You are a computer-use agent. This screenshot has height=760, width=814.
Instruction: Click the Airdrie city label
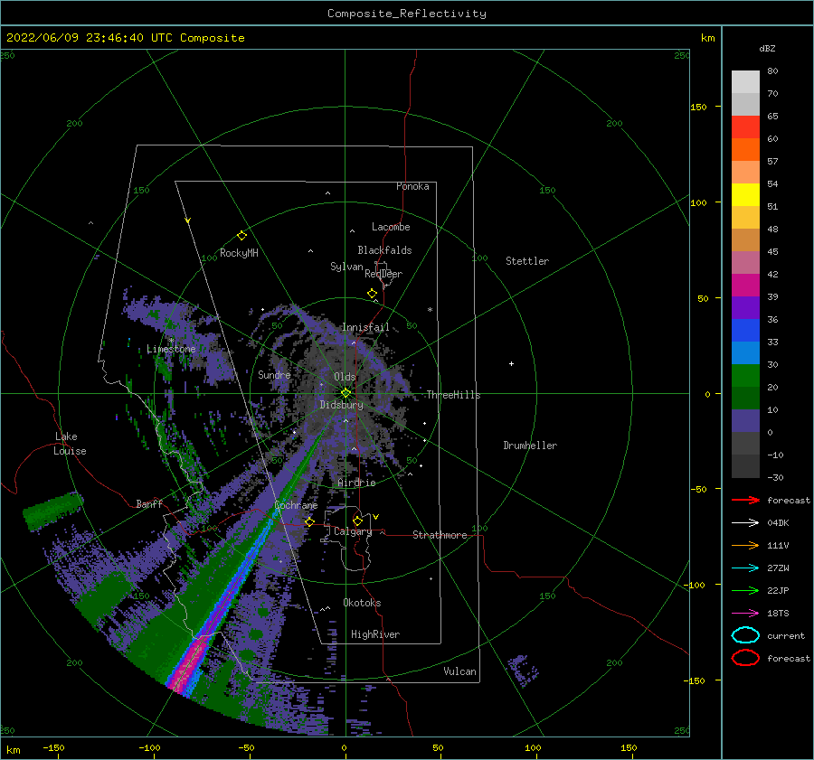tap(356, 483)
